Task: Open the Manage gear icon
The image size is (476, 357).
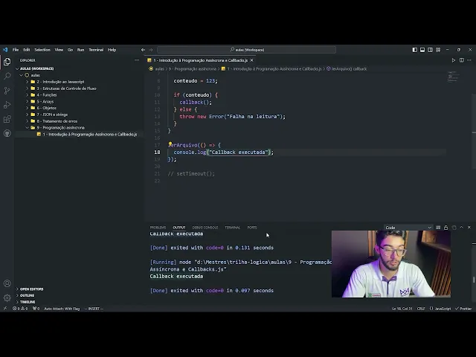Action: (x=7, y=297)
